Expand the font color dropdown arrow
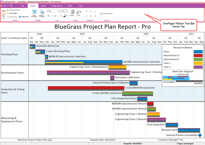 (x=67, y=16)
